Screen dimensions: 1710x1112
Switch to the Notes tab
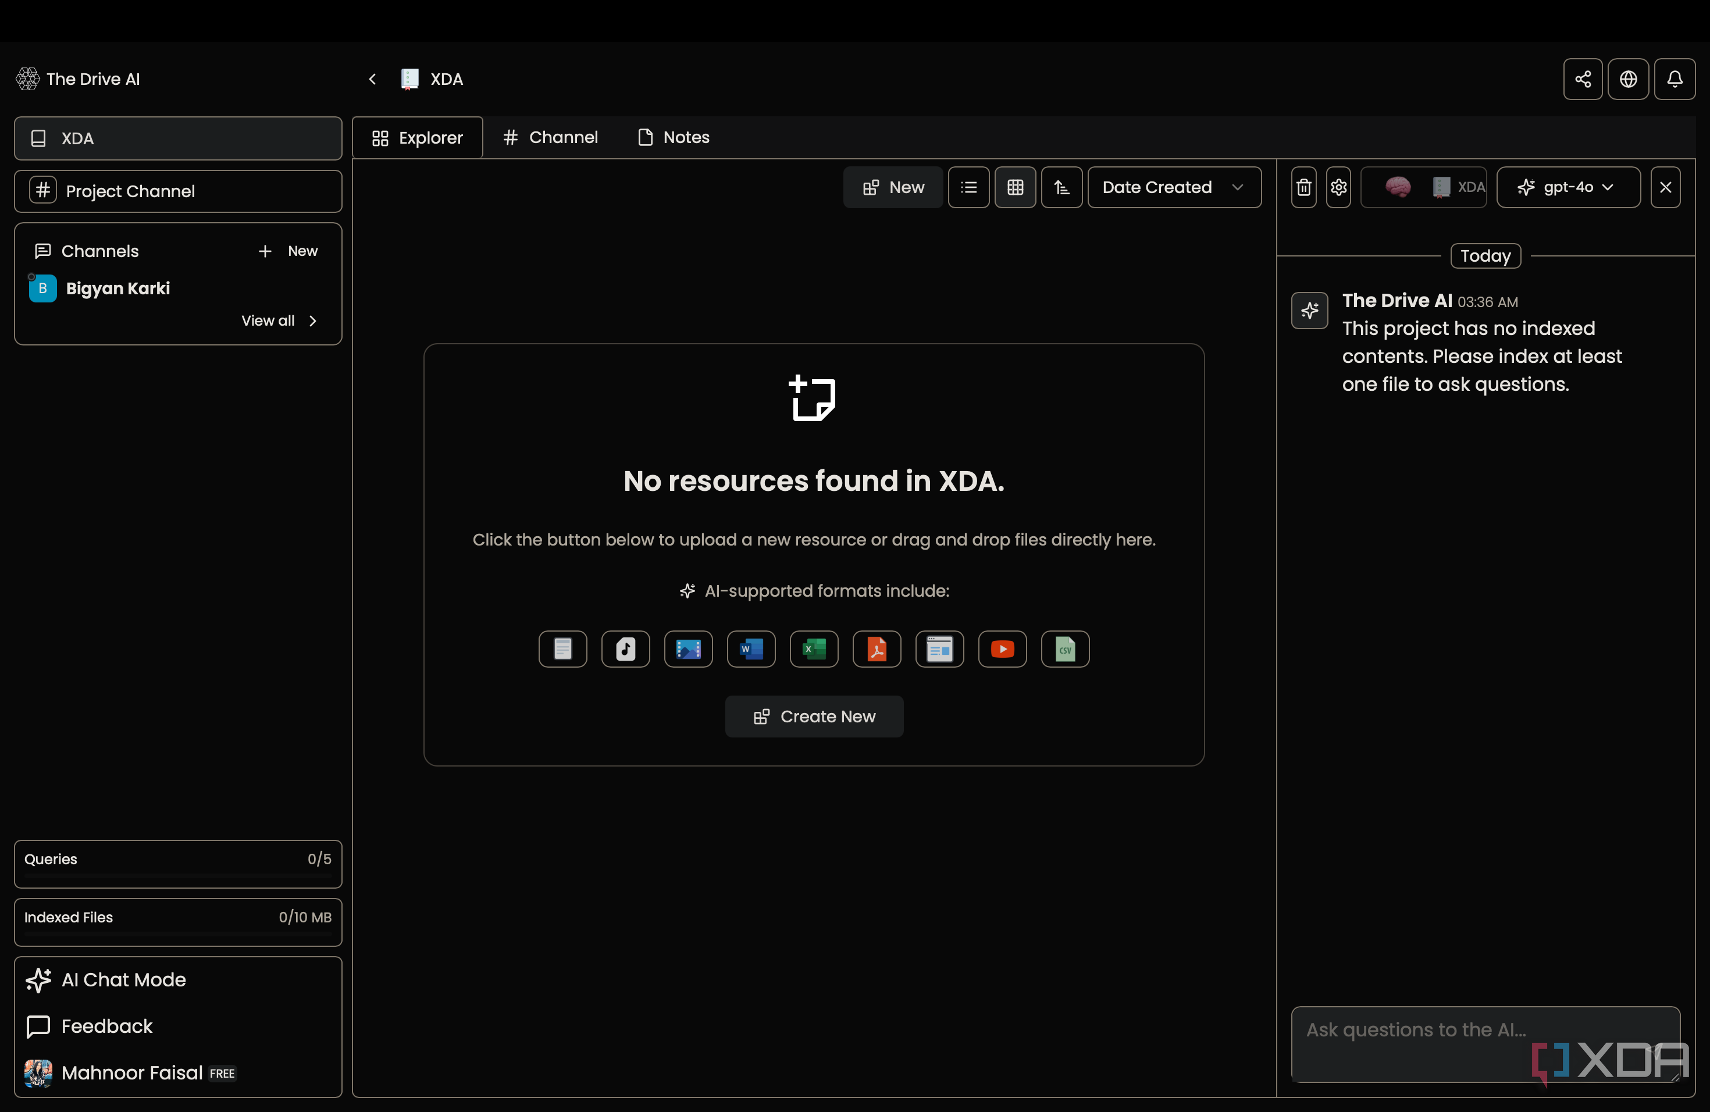[674, 138]
